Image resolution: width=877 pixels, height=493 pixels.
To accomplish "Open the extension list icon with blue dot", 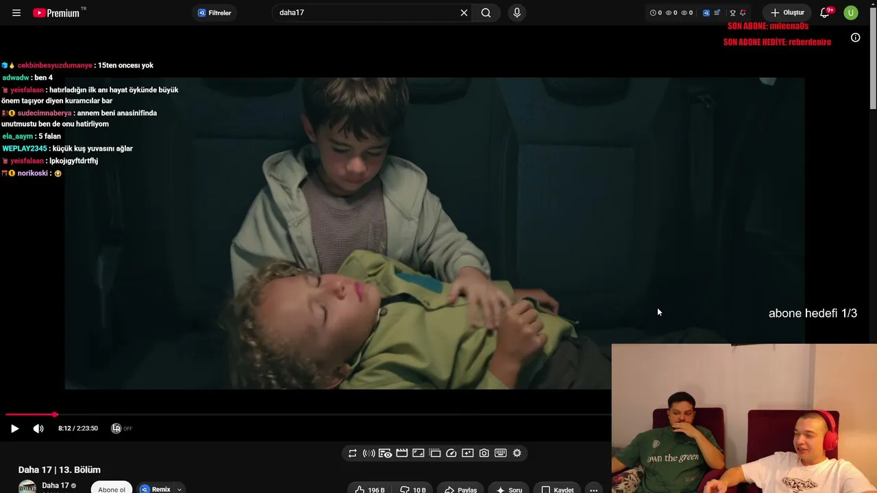I will [x=717, y=12].
